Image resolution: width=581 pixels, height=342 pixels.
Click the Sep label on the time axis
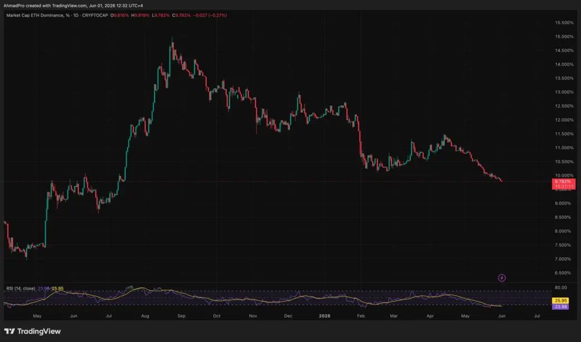click(x=181, y=316)
